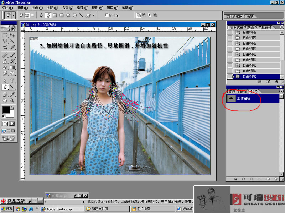Switch to the 图层 (Layers) tab
This screenshot has height=213, width=285.
click(x=232, y=92)
